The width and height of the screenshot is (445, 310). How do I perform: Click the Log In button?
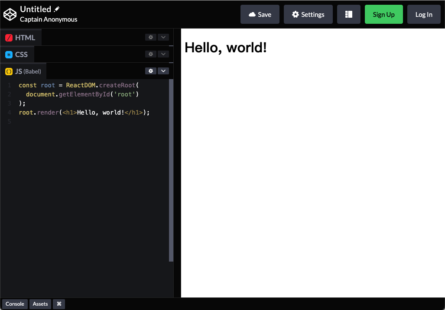coord(424,14)
